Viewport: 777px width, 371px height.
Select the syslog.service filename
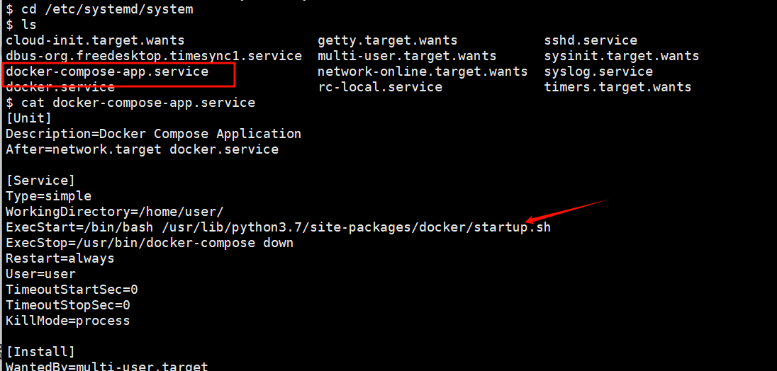click(598, 72)
